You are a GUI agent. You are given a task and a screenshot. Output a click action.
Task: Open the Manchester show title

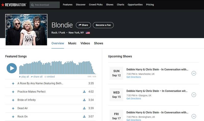157,69
